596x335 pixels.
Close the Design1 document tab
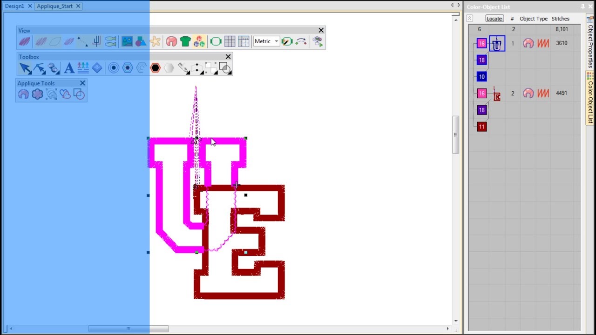tap(30, 6)
